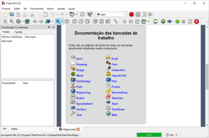The height and width of the screenshot is (138, 209).
Task: Select the bounding box toggle cube icon
Action: tap(27, 21)
